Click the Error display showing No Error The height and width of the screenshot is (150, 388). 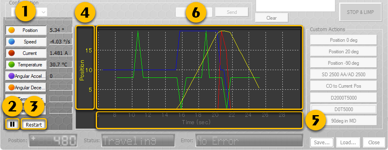(249, 141)
